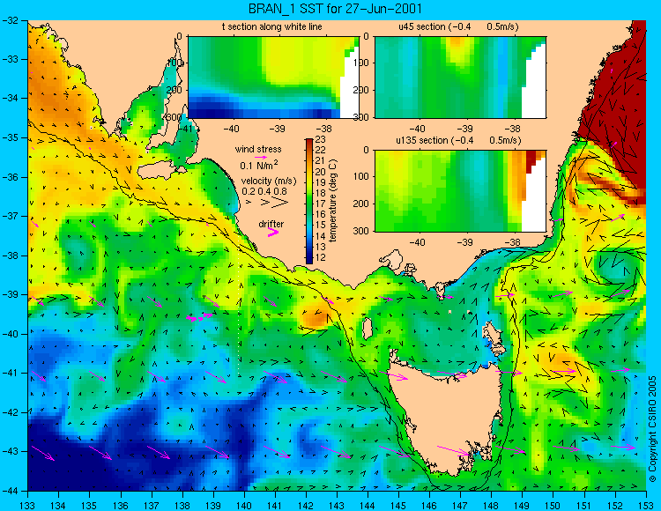Screen dimensions: 661x511
Task: Click the -36 latitude axis label
Action: coord(11,177)
